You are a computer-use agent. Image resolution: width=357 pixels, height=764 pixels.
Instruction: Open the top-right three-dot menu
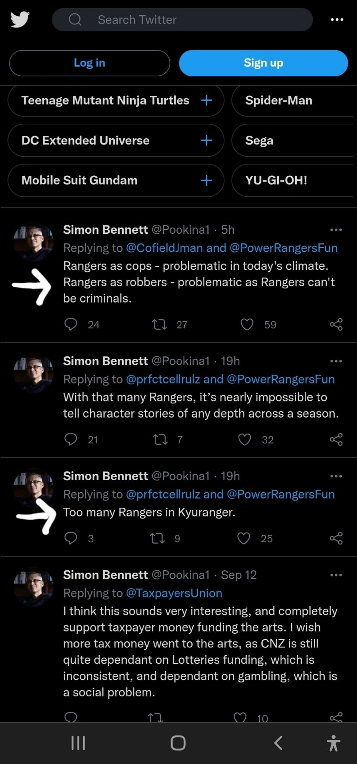pyautogui.click(x=337, y=19)
